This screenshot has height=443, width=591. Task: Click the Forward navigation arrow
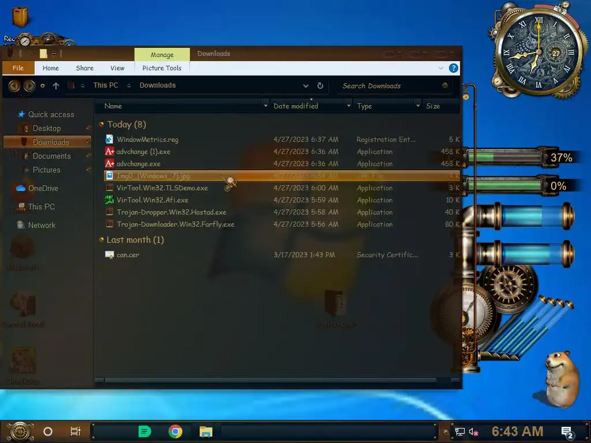click(29, 86)
